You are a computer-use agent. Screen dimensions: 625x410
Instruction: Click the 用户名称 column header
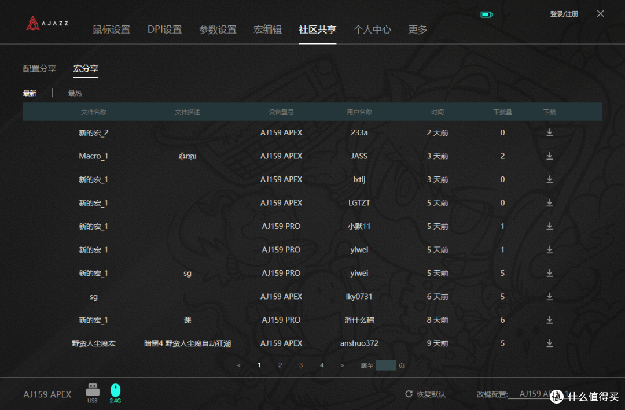(359, 112)
